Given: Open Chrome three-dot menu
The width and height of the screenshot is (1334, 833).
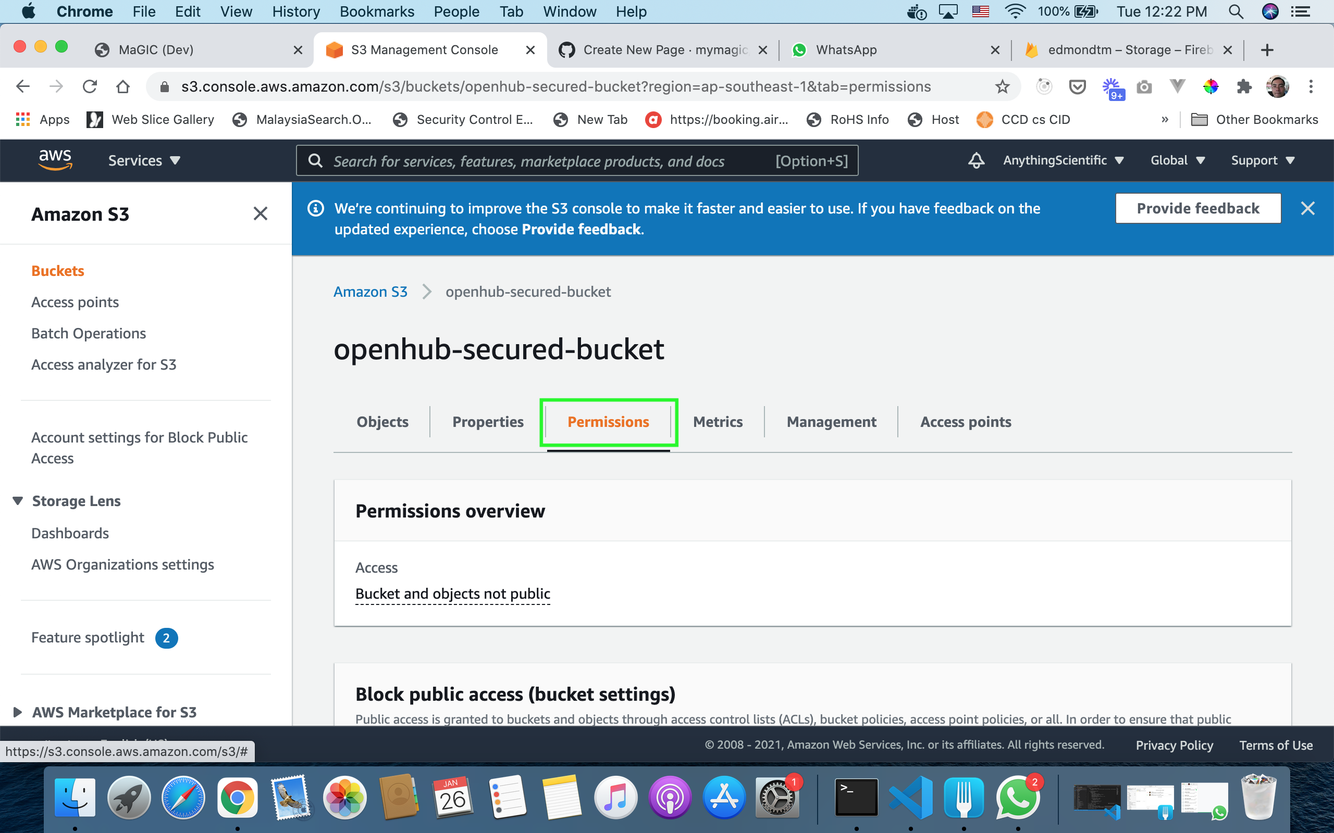Looking at the screenshot, I should point(1311,86).
